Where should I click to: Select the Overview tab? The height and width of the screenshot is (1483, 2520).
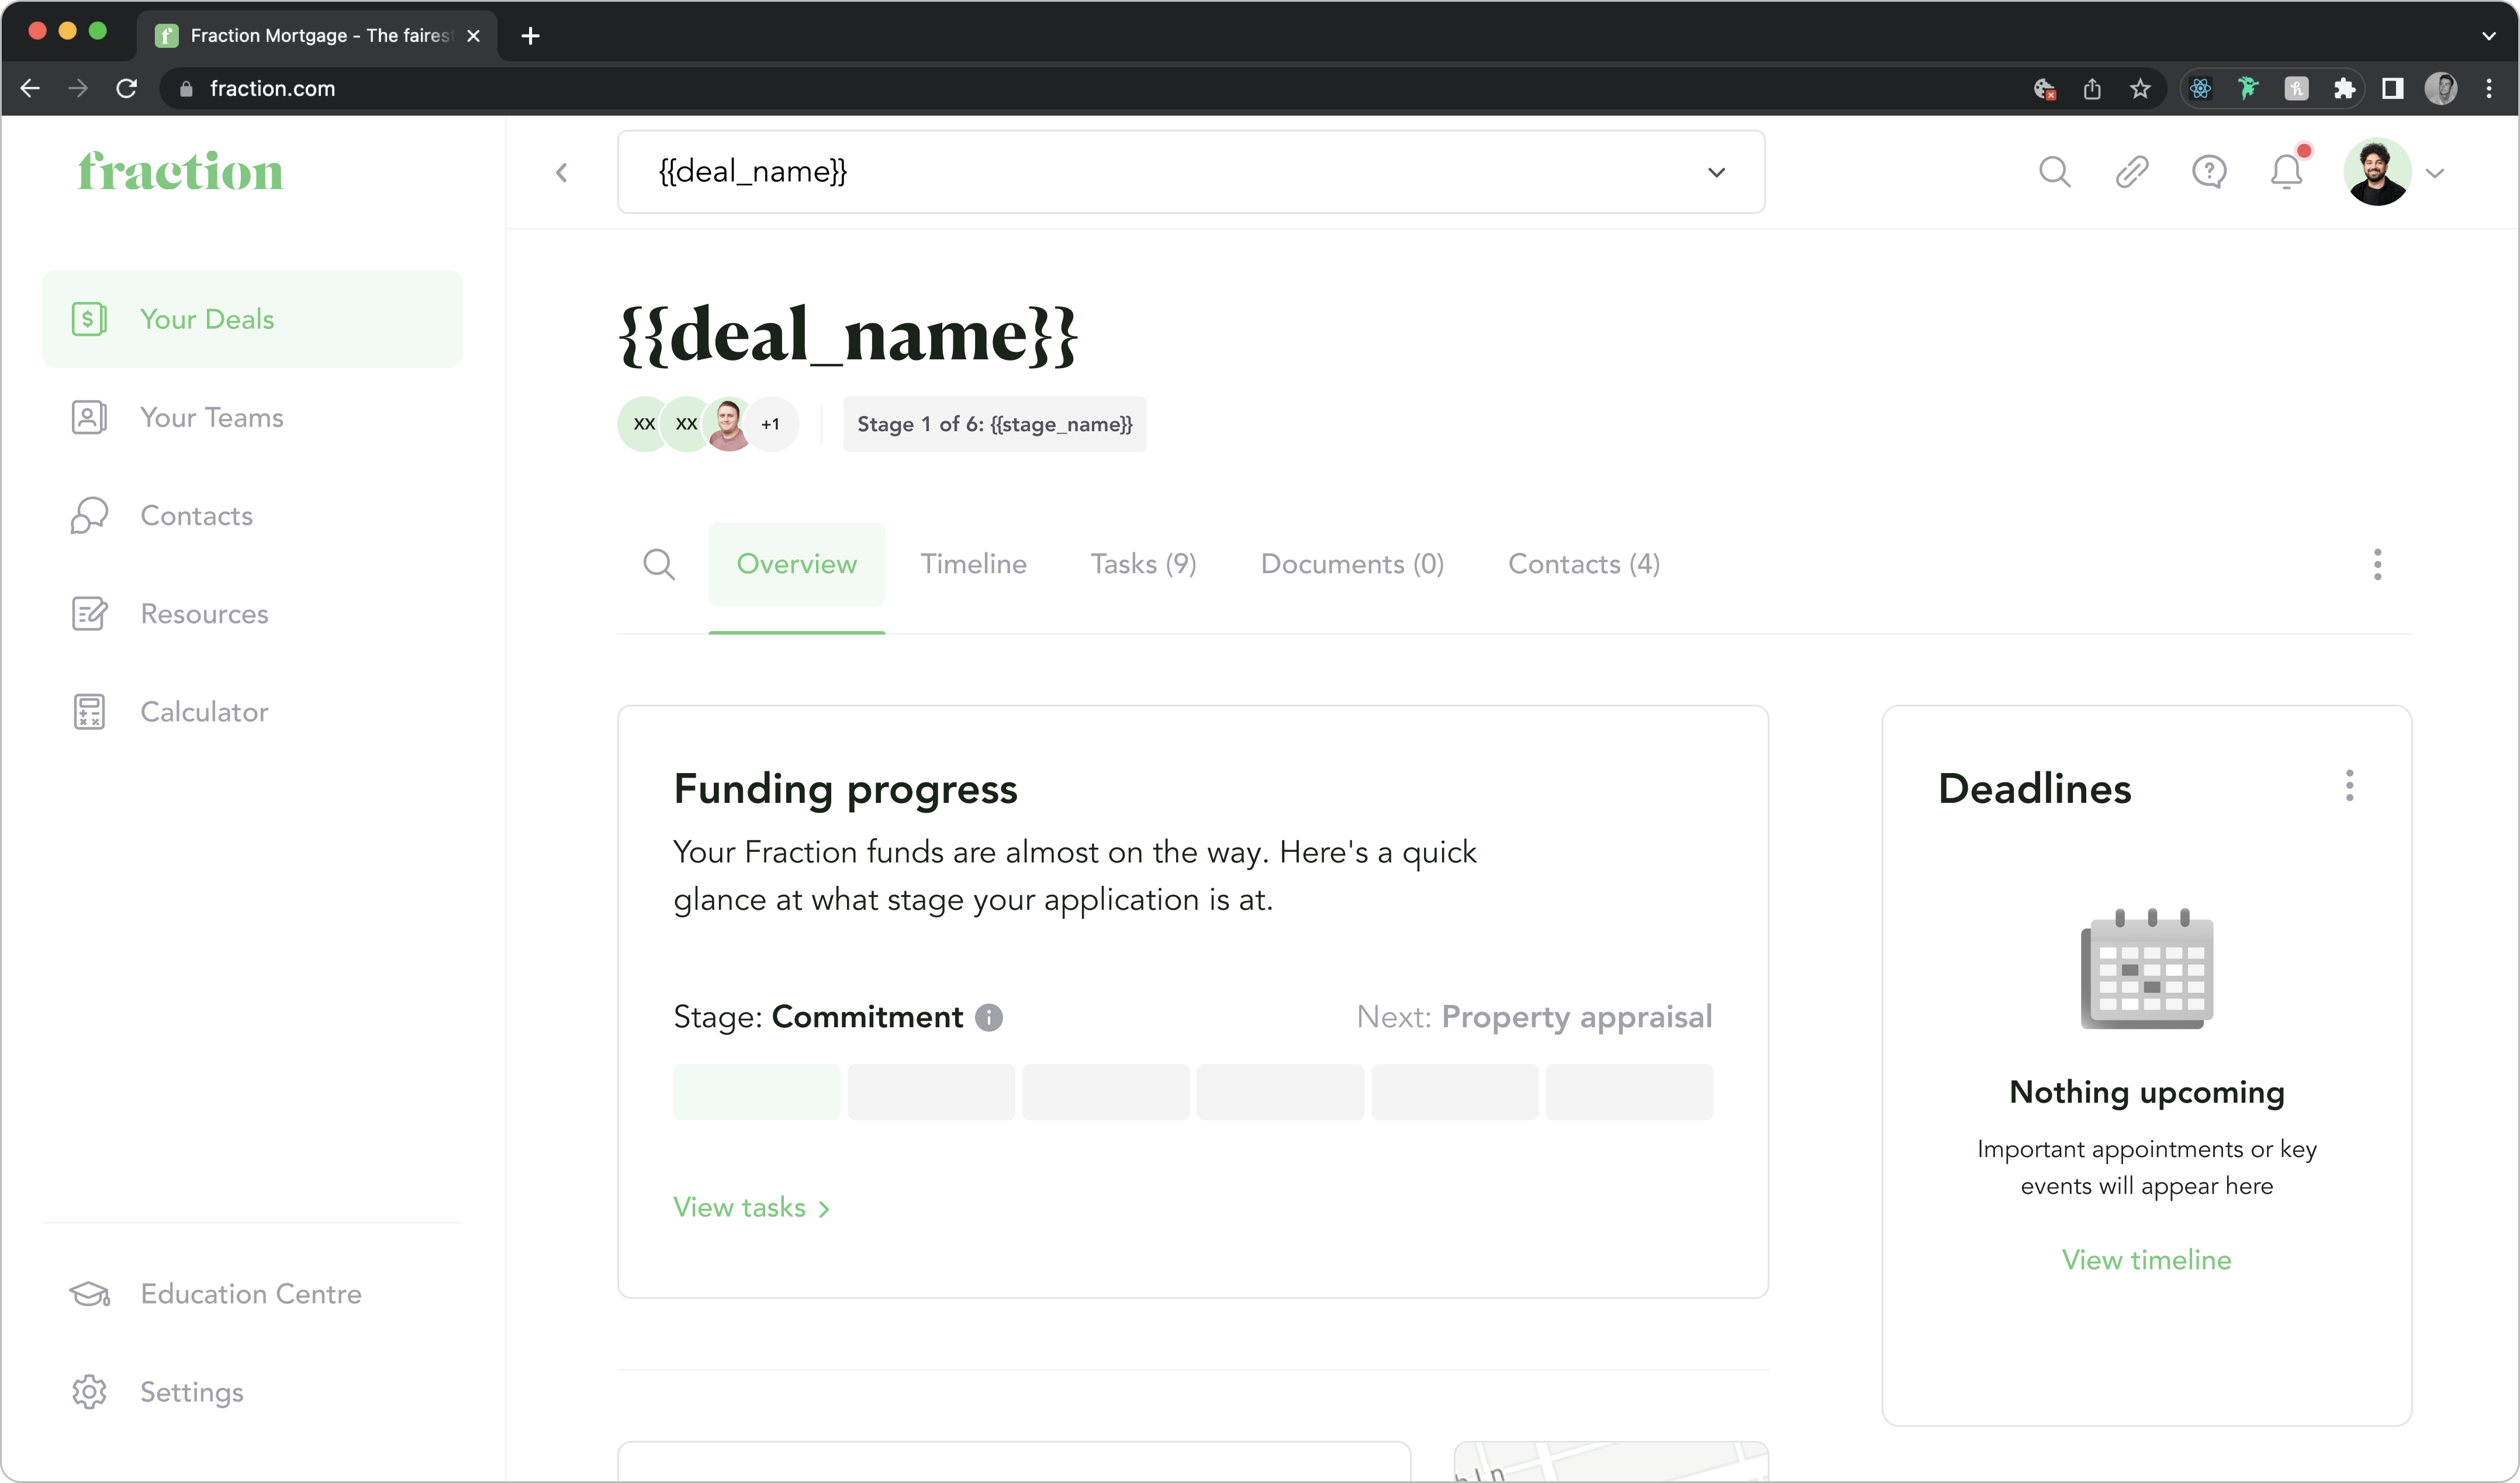(796, 564)
